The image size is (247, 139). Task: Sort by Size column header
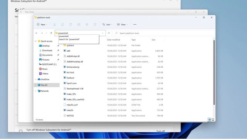[154, 40]
